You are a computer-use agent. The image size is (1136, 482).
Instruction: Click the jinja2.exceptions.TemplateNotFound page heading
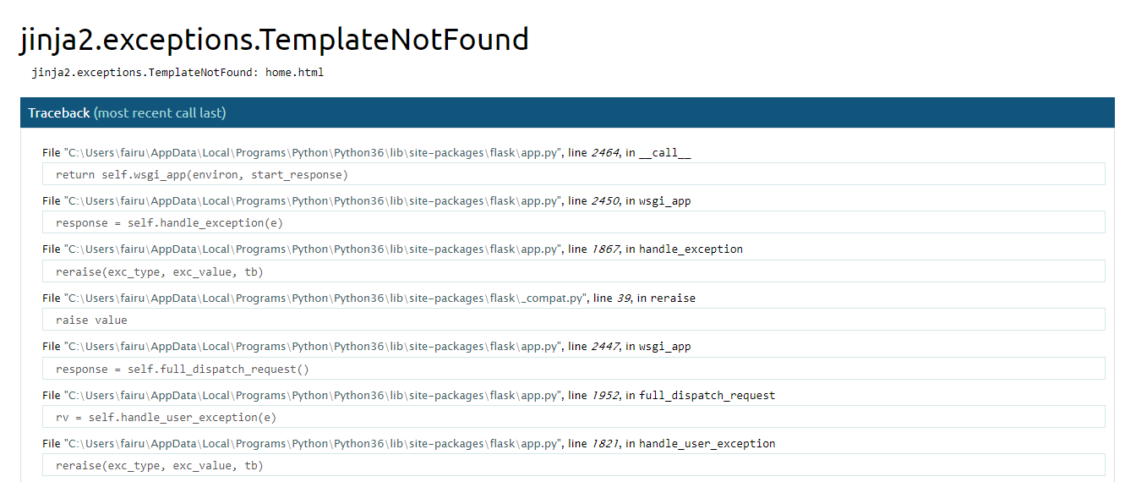(274, 40)
